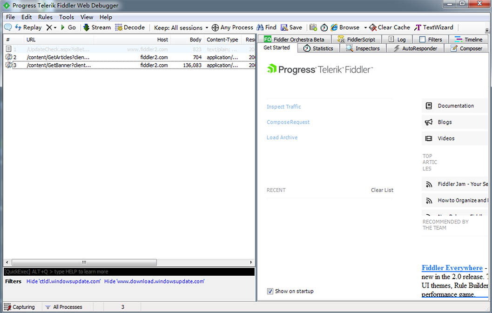
Task: Click the Save sessions button
Action: click(291, 27)
